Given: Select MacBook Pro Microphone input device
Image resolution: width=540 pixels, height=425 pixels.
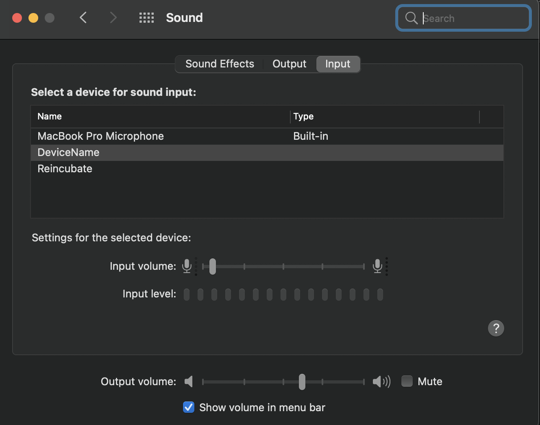Looking at the screenshot, I should [101, 136].
